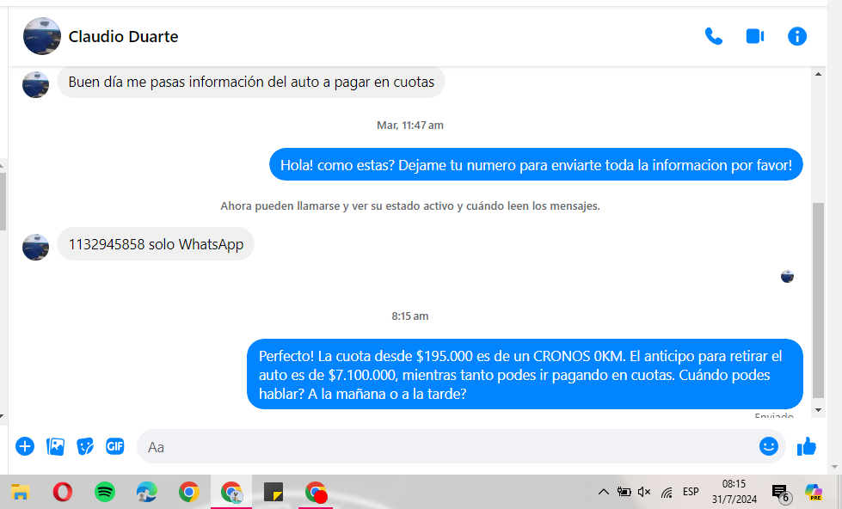842x509 pixels.
Task: Open conversation information panel
Action: pos(797,36)
